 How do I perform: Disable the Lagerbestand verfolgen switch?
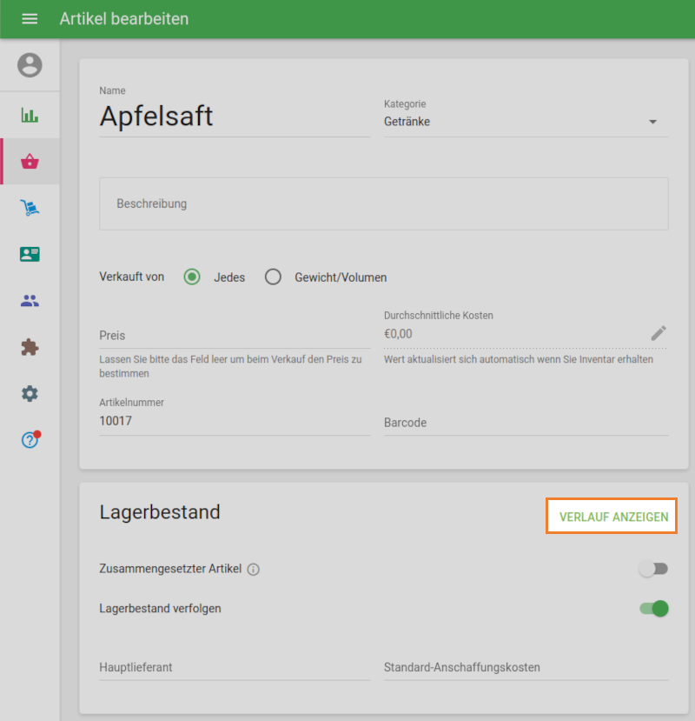(653, 609)
